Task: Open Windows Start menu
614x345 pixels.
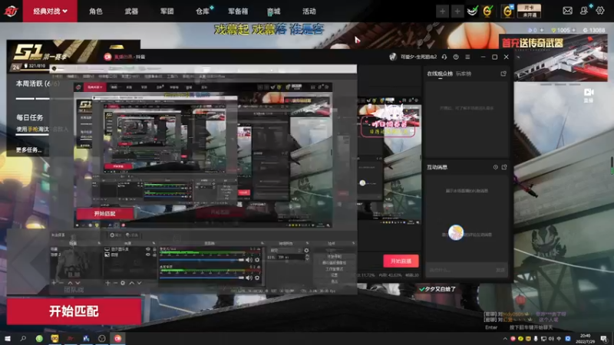Action: [x=8, y=338]
